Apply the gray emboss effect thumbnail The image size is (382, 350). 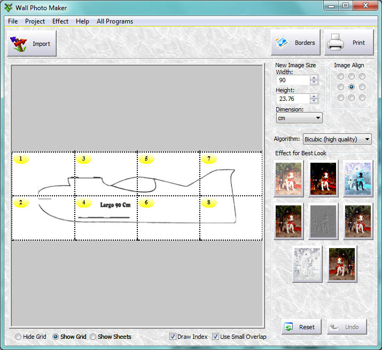pyautogui.click(x=323, y=221)
